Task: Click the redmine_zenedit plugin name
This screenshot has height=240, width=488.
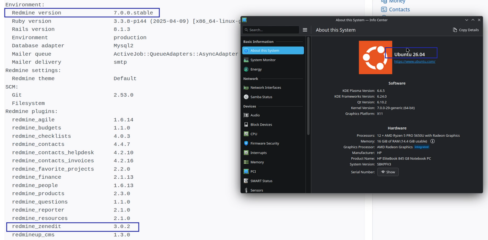Action: 36,226
